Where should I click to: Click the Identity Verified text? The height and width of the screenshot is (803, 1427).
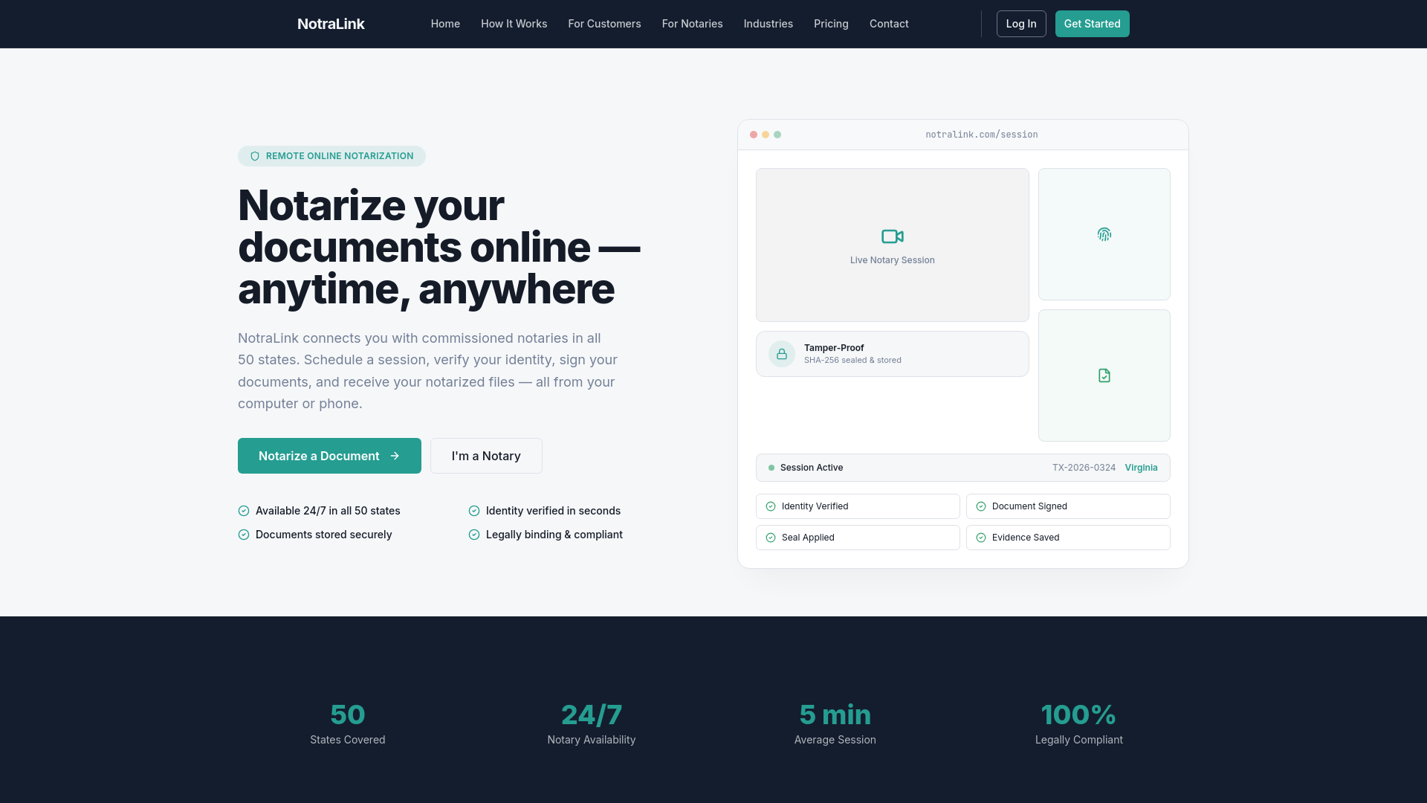pos(815,506)
